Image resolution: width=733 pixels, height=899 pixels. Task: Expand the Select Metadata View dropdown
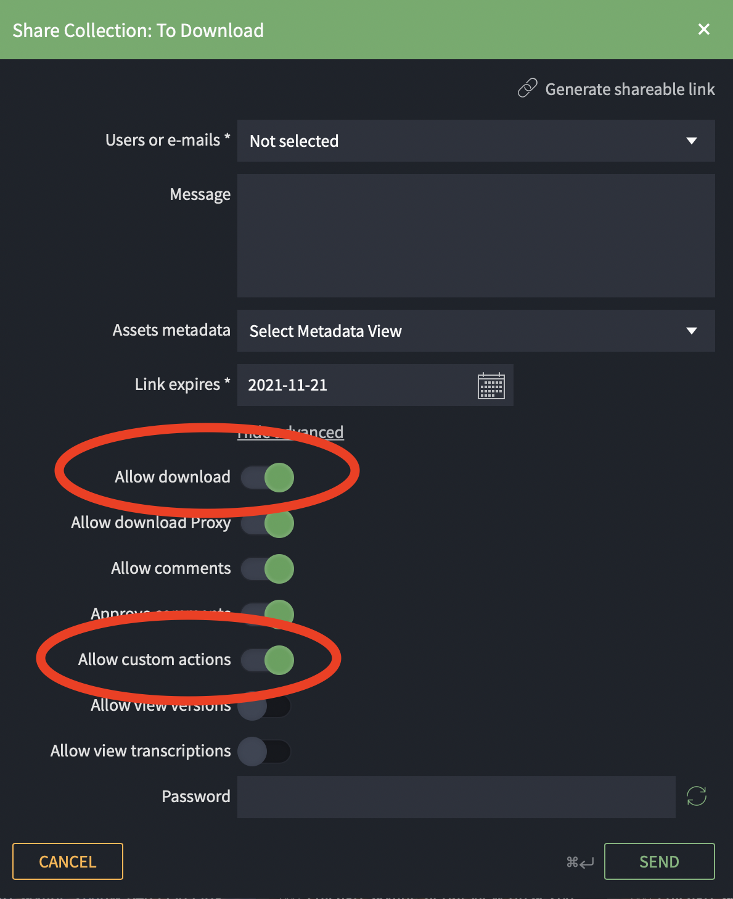tap(475, 331)
